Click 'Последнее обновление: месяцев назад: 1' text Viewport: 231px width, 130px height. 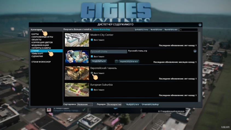coord(175,62)
